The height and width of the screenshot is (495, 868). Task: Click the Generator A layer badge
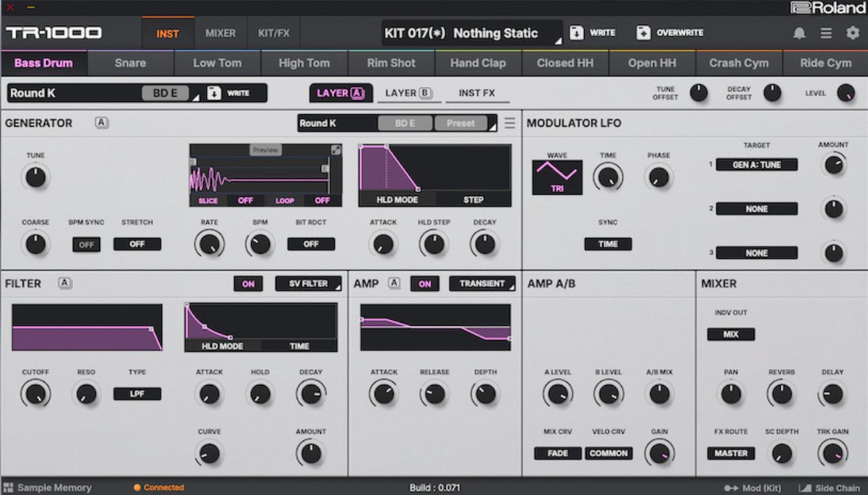[102, 123]
